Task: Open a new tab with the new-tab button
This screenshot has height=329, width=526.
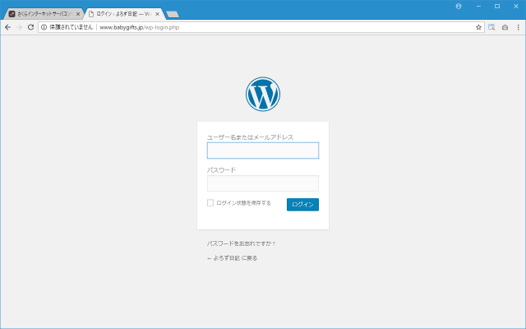Action: pyautogui.click(x=173, y=14)
